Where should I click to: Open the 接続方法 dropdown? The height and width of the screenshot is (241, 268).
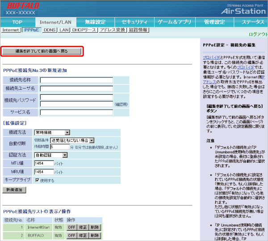[52, 132]
